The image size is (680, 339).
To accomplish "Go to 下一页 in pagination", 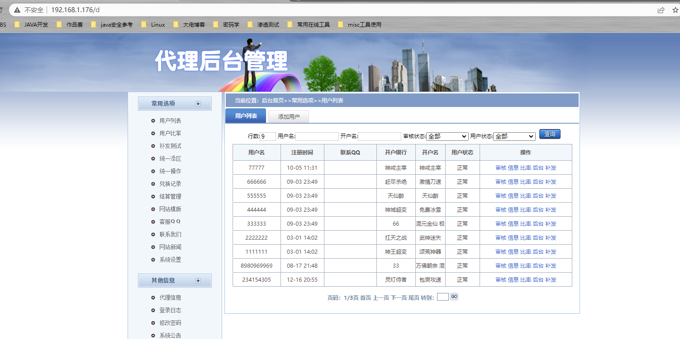I will 399,298.
